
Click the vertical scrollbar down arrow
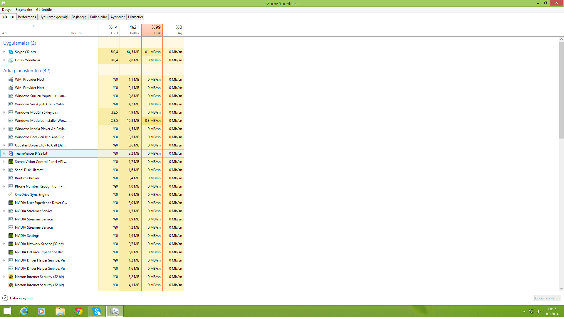pyautogui.click(x=561, y=289)
